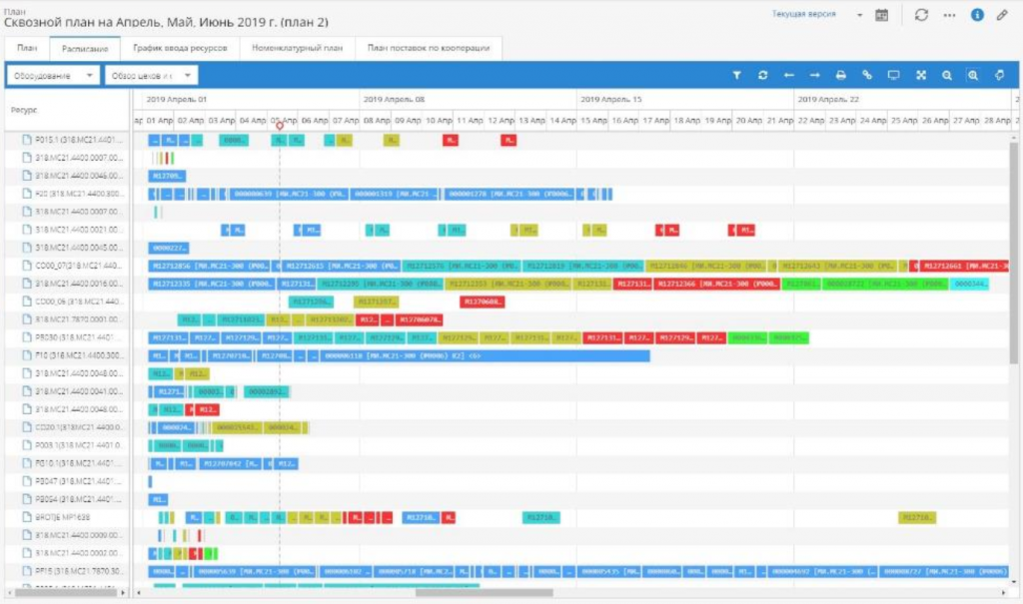Click the magnifier zoom icon in blue toolbar
Screen dimensions: 1023x604
[x=947, y=76]
